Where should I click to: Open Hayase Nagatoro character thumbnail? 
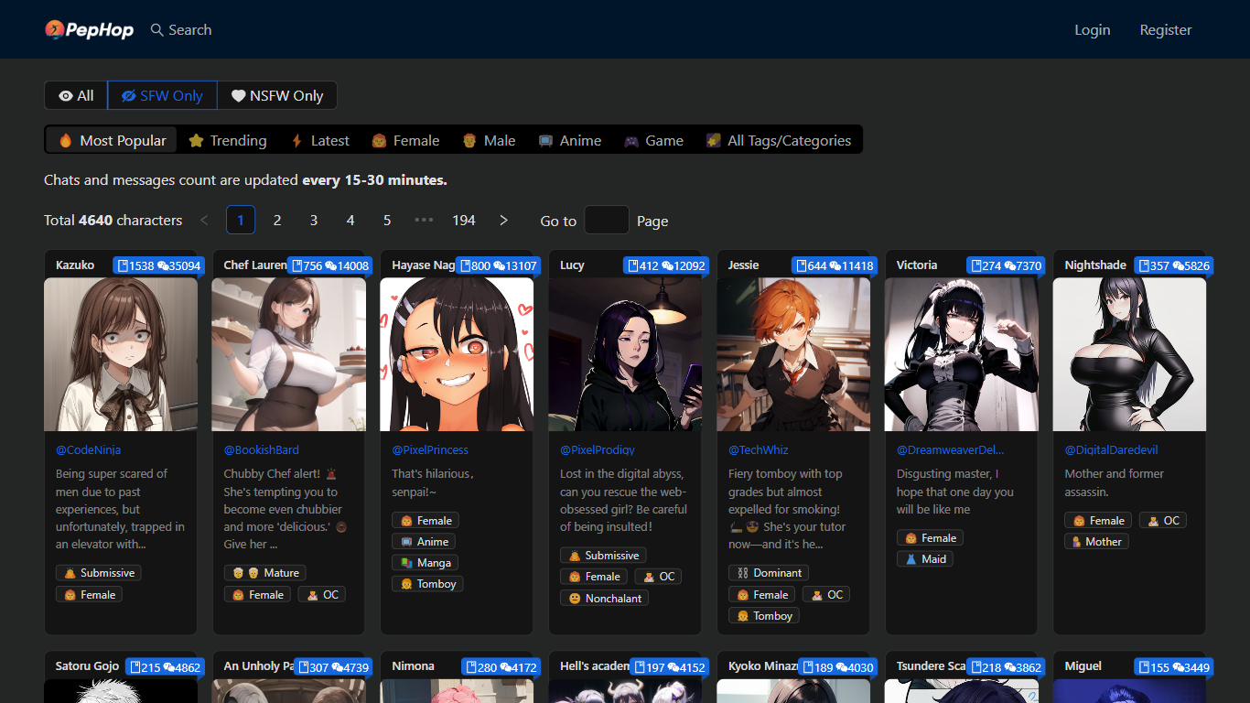[x=457, y=354]
